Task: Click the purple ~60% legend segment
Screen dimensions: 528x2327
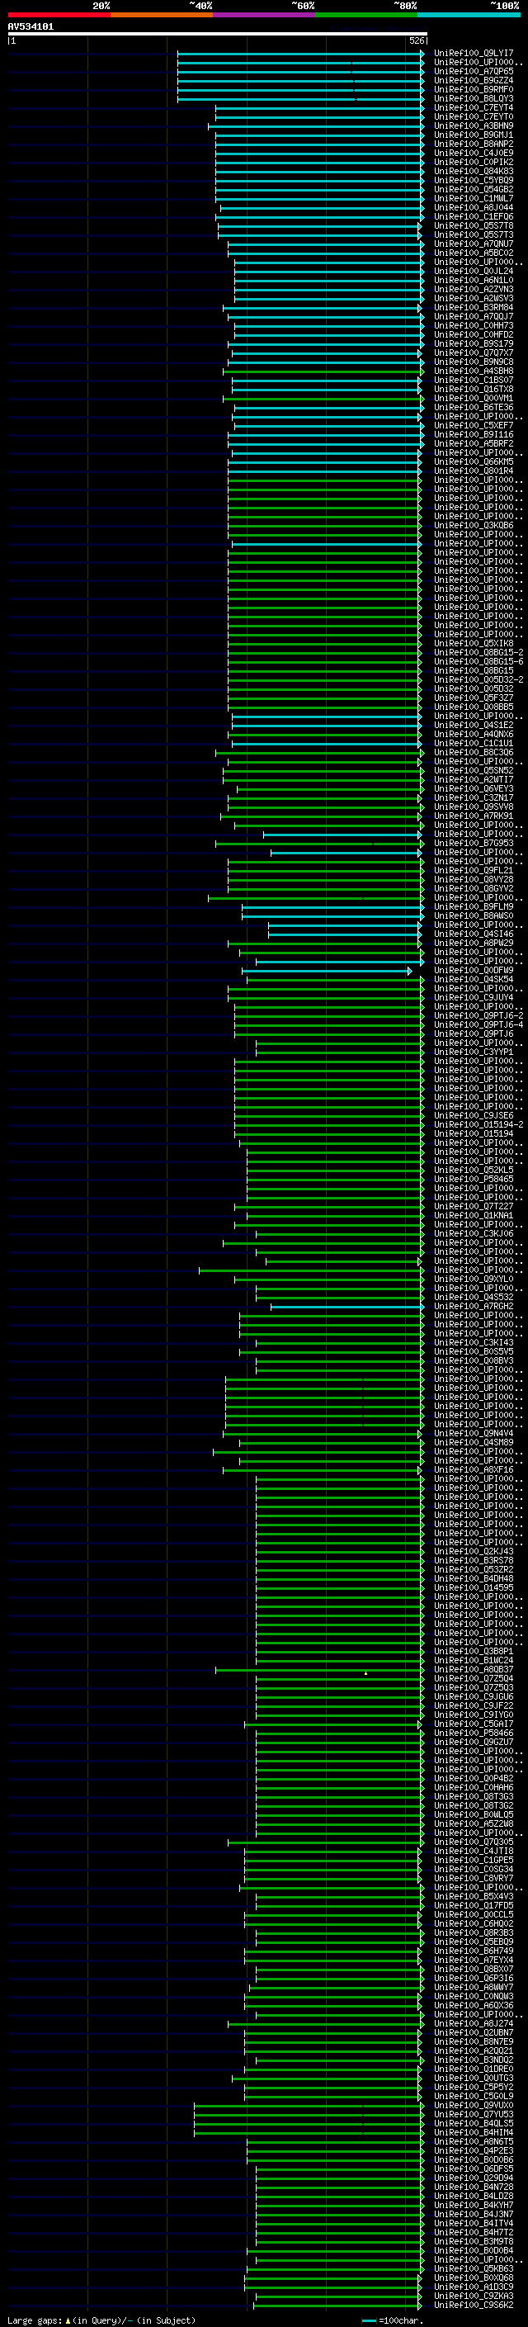Action: tap(265, 15)
